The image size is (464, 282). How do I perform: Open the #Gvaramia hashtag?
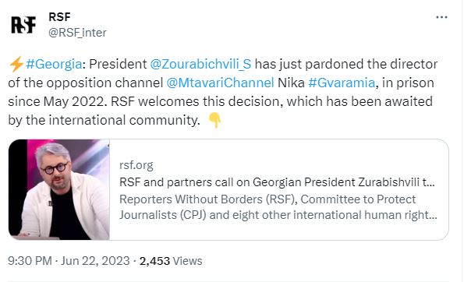click(x=342, y=83)
